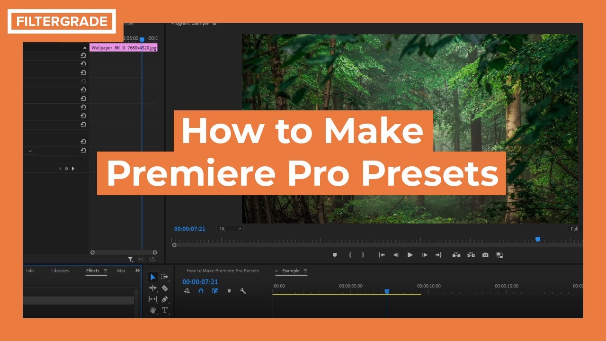
Task: Switch to Effects tab
Action: pyautogui.click(x=93, y=271)
